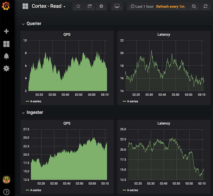The height and width of the screenshot is (196, 213).
Task: Collapse the Querier row
Action: [x=32, y=24]
